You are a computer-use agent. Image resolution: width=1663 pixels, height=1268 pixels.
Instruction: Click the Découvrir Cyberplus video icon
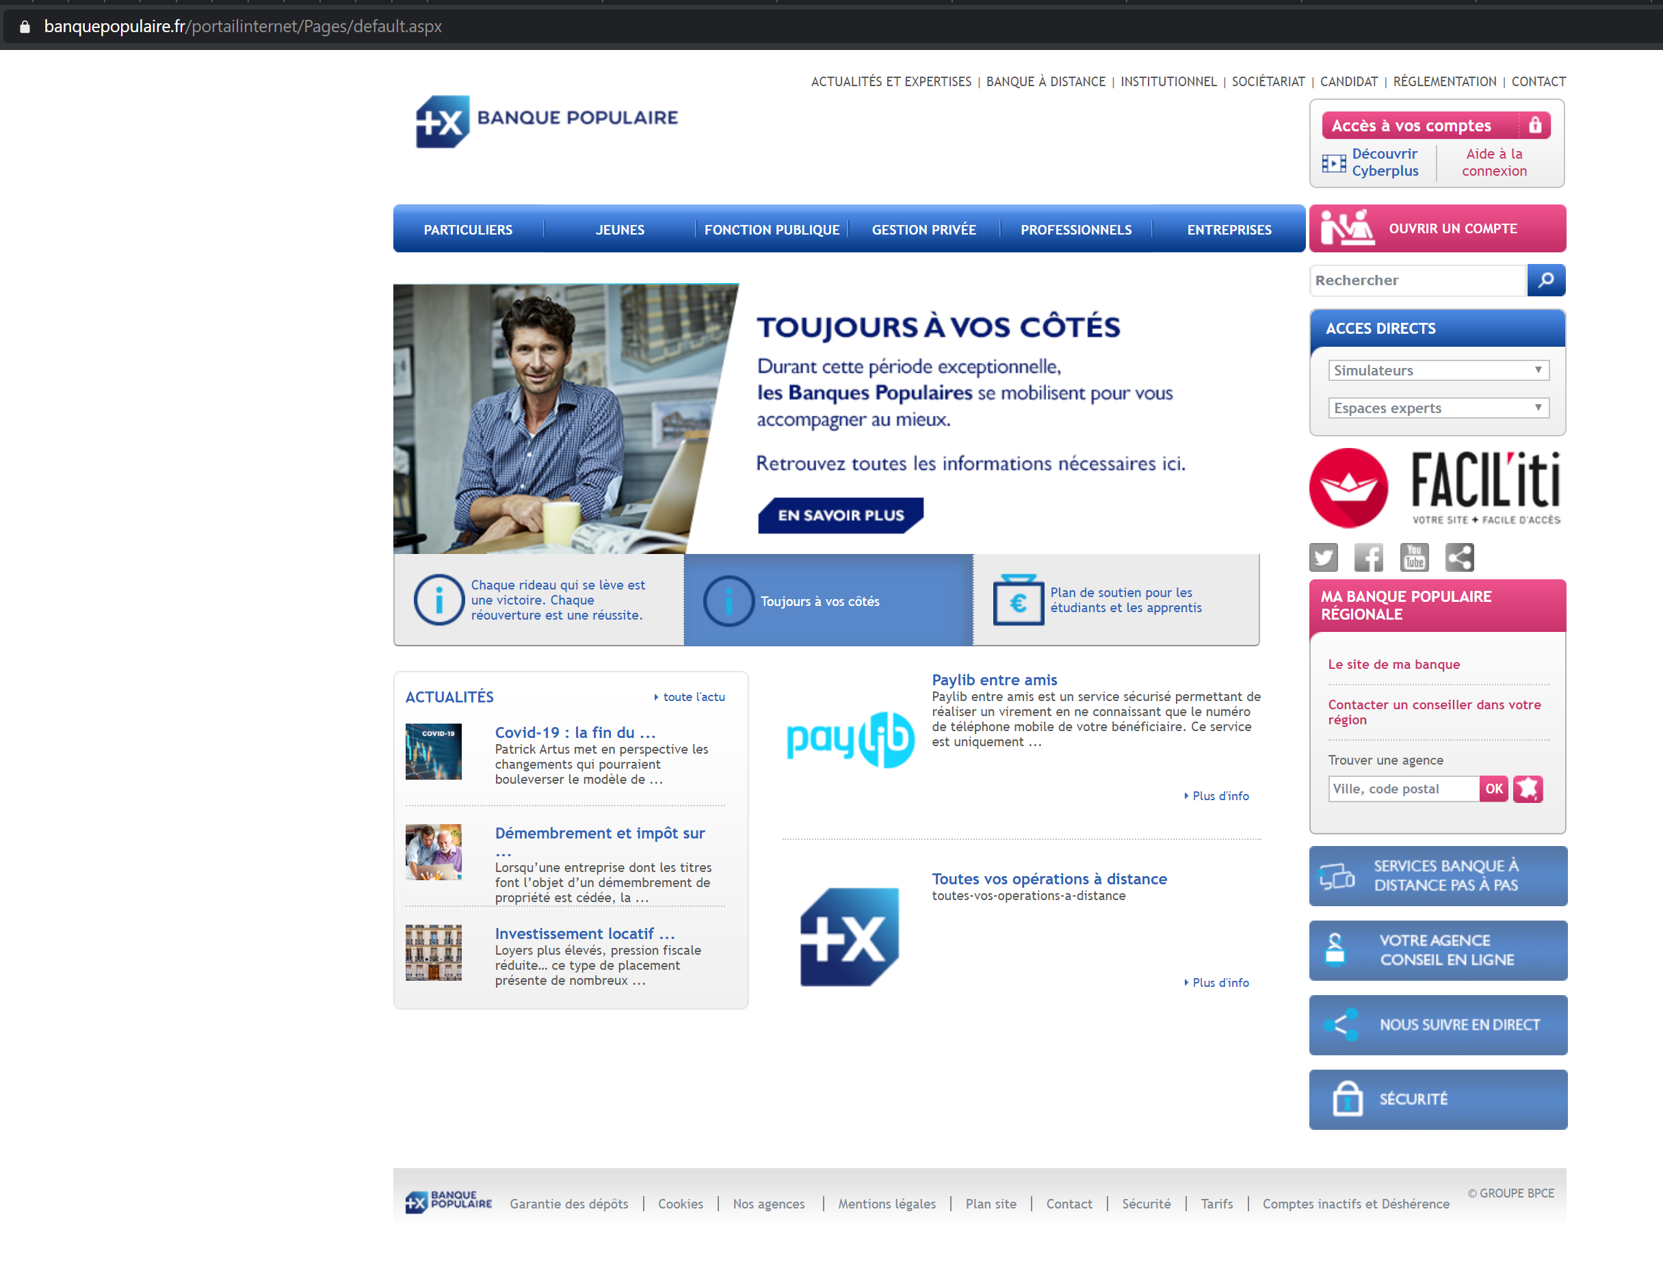(x=1335, y=161)
